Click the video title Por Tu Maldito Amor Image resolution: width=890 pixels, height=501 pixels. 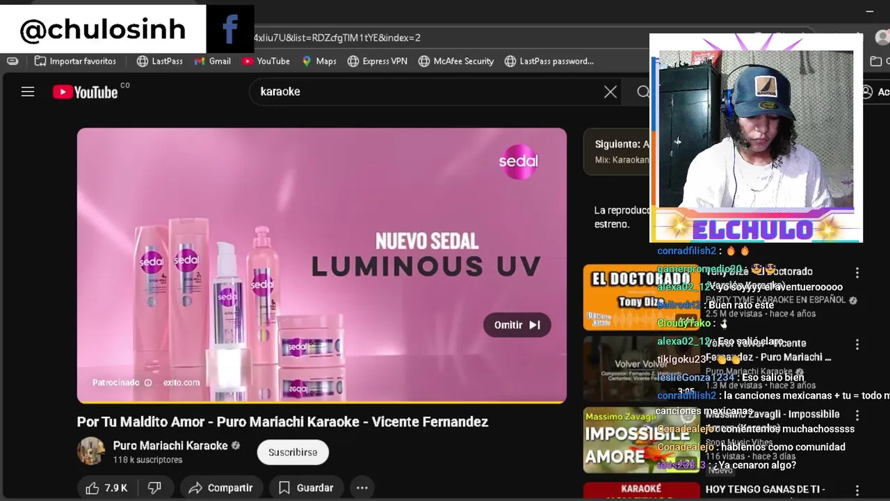coord(282,422)
